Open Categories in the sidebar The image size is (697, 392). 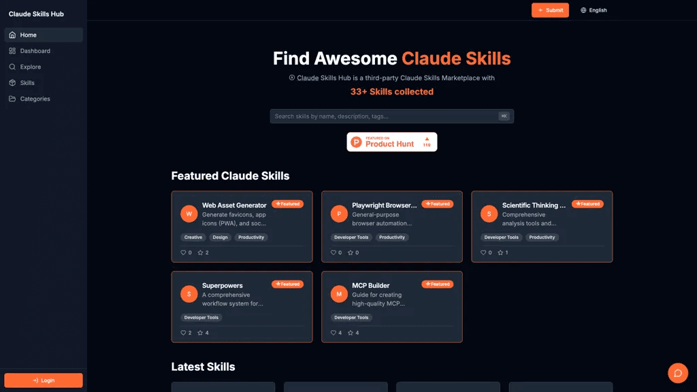(x=44, y=99)
